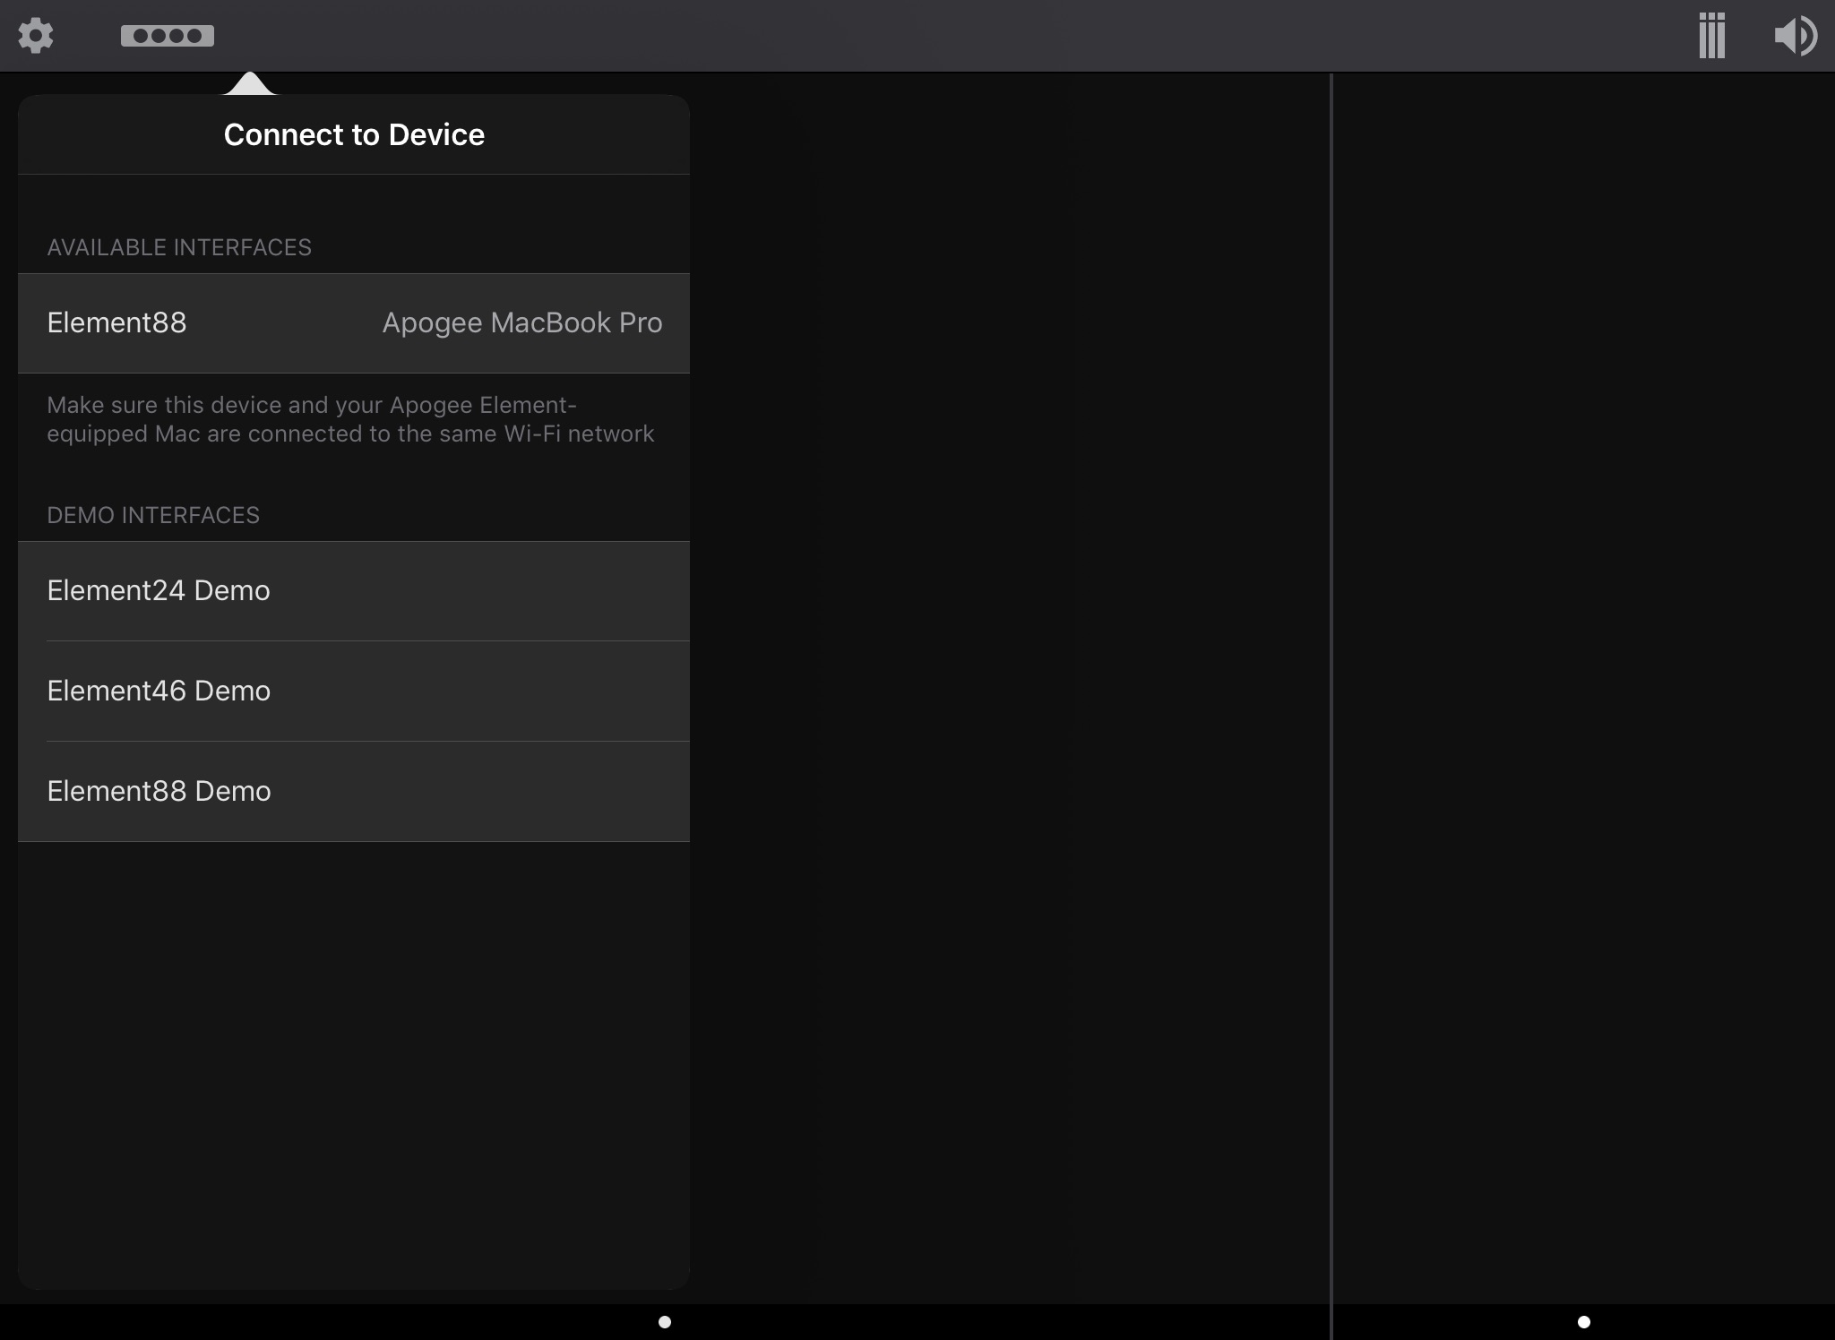Open the mixer faders icon
The width and height of the screenshot is (1835, 1340).
(x=1711, y=36)
